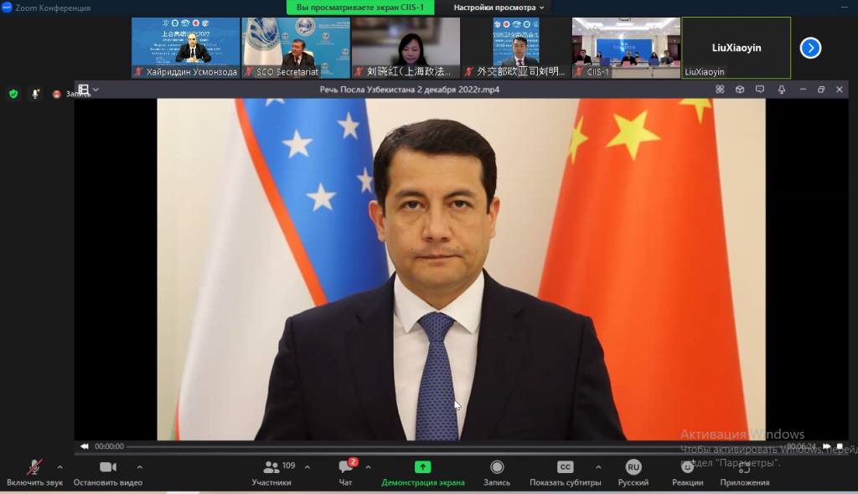Select 外交部欧亚司刘明 video thumbnail
Screen dimensions: 858x494
(x=516, y=48)
